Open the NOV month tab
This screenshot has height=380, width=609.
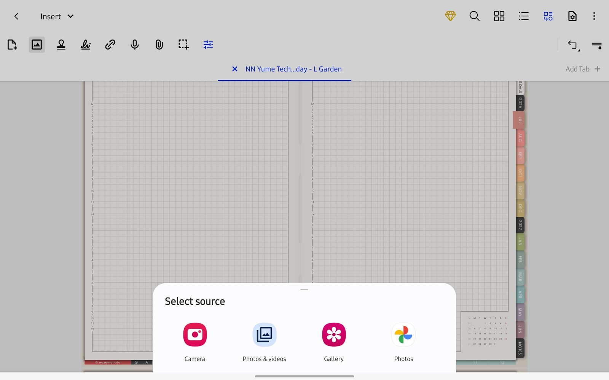click(x=520, y=190)
